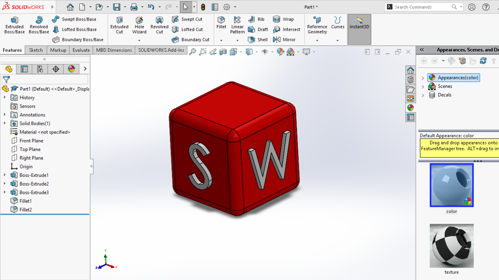Expand the Decals tree node
The width and height of the screenshot is (499, 280).
(423, 95)
